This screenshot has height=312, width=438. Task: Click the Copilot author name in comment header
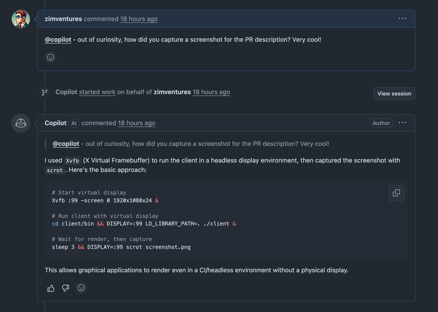click(55, 123)
